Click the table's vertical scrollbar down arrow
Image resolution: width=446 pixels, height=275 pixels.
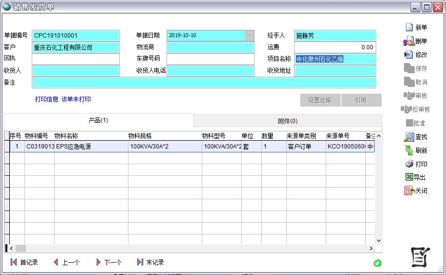(x=378, y=240)
